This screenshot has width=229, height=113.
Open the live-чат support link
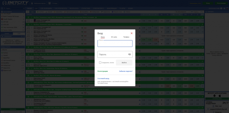point(217,106)
